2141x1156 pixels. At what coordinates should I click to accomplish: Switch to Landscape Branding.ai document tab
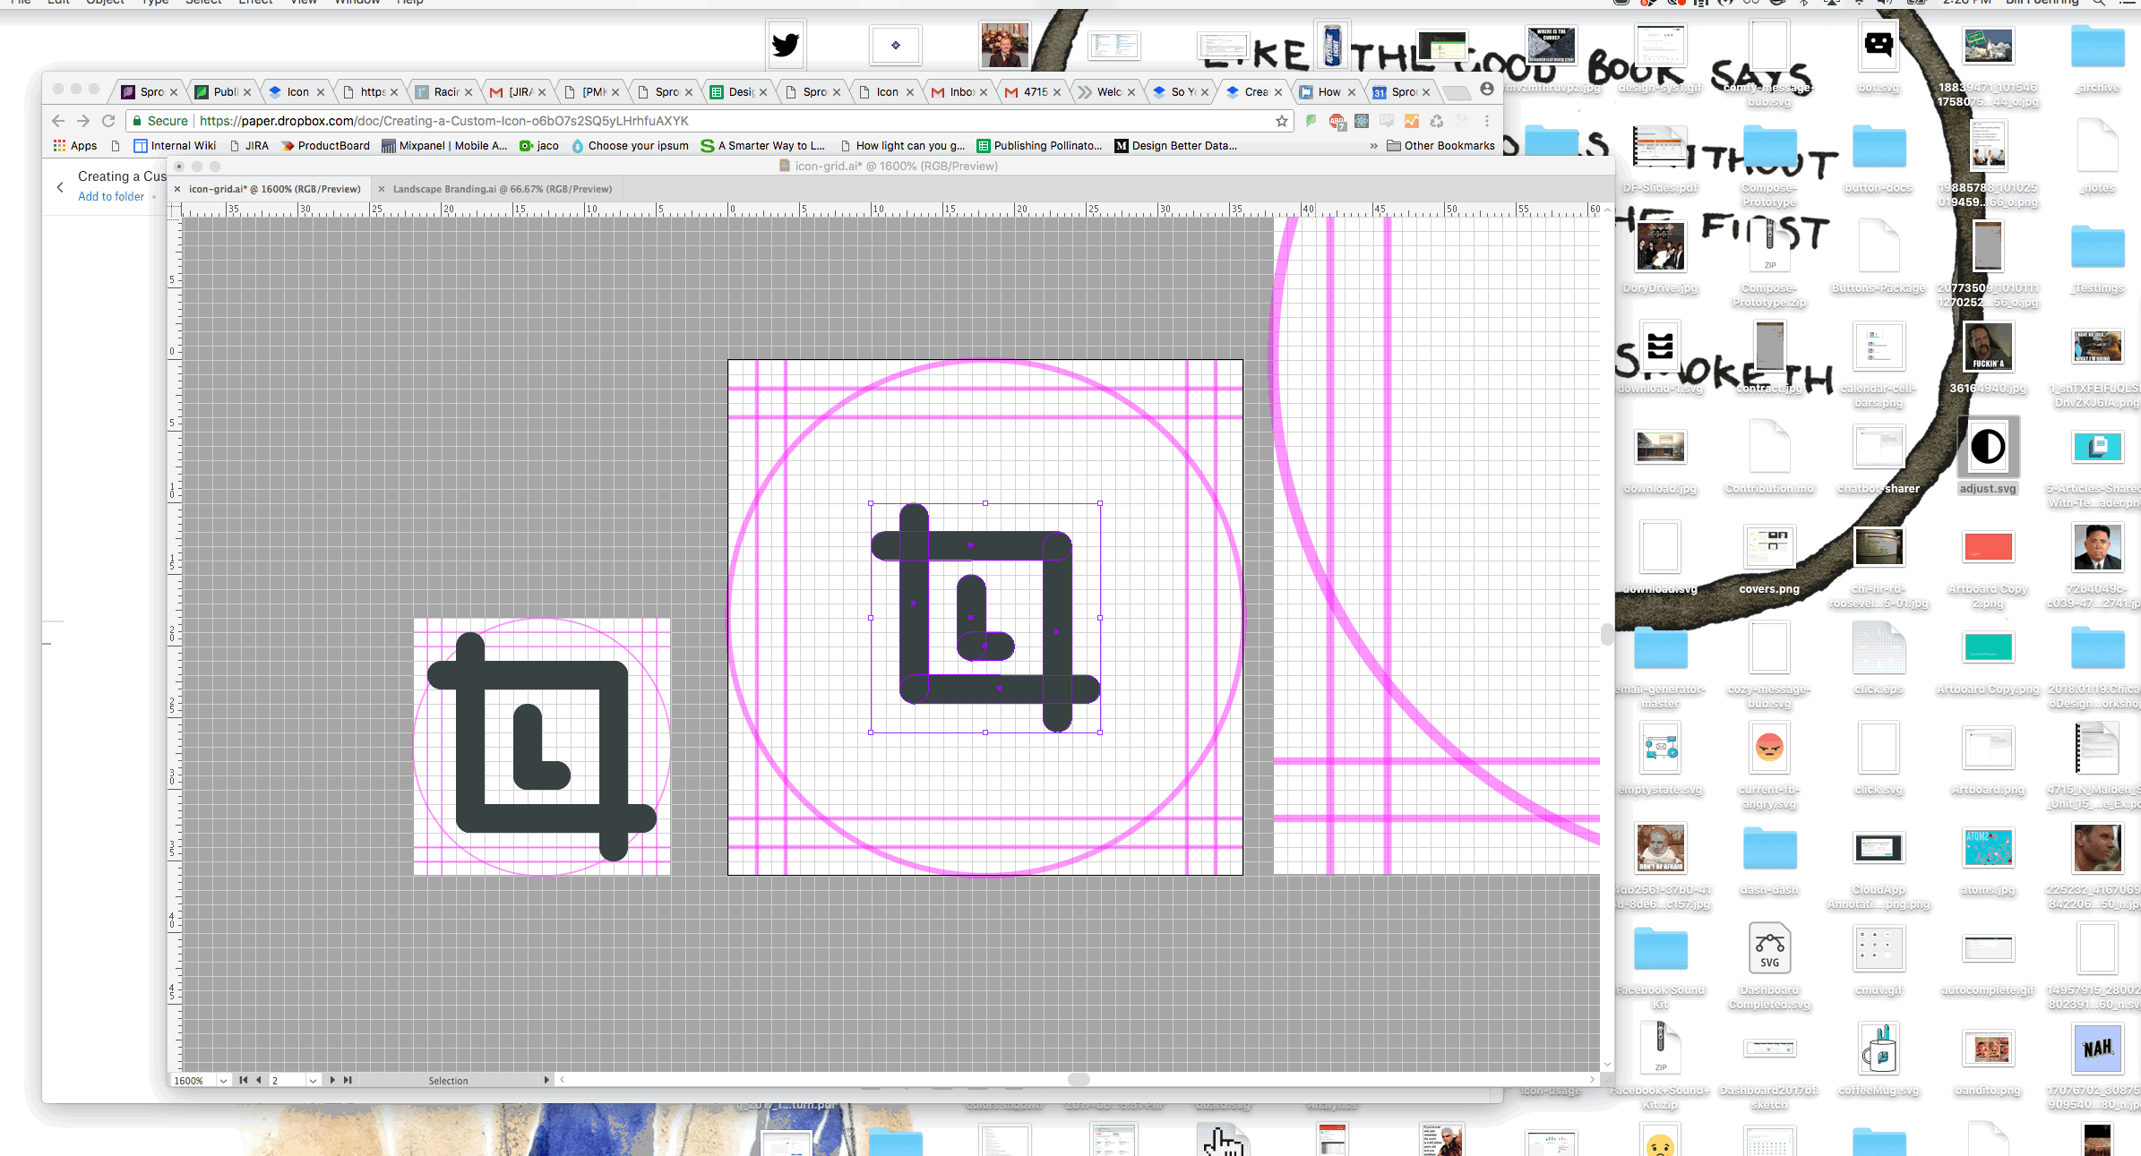pyautogui.click(x=502, y=189)
